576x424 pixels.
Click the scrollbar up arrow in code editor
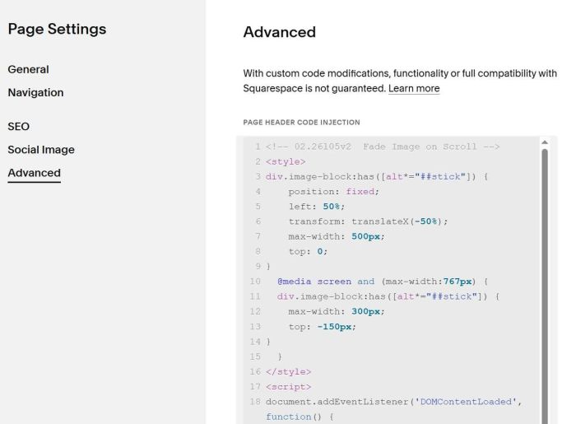543,142
